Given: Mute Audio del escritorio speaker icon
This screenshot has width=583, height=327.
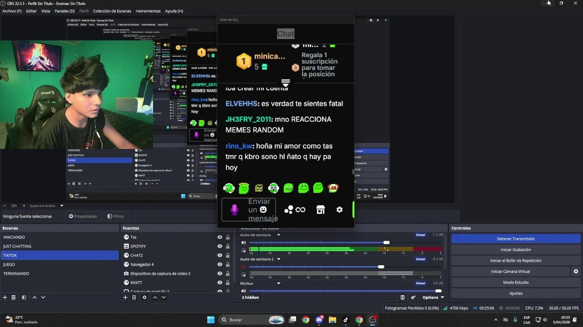Looking at the screenshot, I should coord(244,243).
